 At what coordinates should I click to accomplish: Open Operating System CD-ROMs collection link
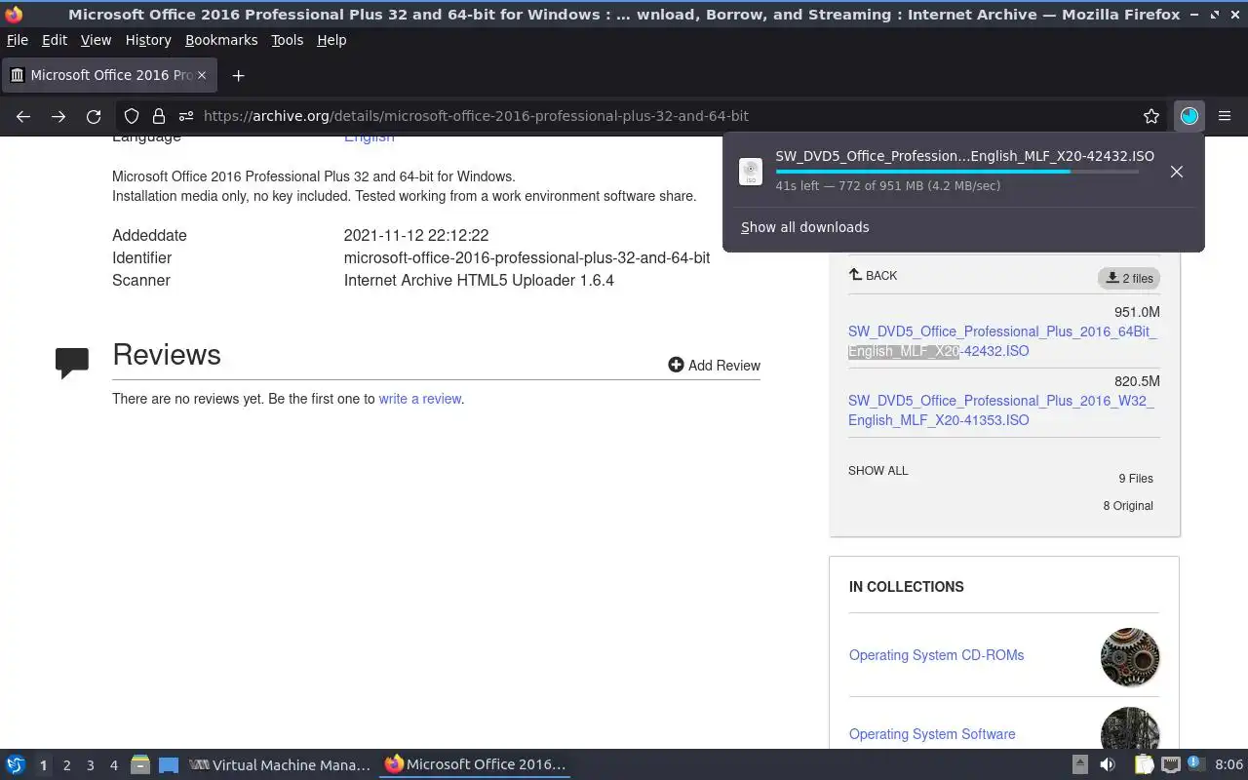click(x=936, y=655)
